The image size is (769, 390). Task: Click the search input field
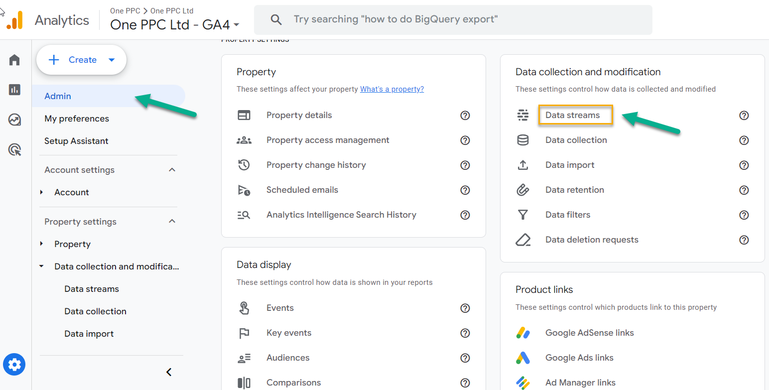[x=453, y=20]
